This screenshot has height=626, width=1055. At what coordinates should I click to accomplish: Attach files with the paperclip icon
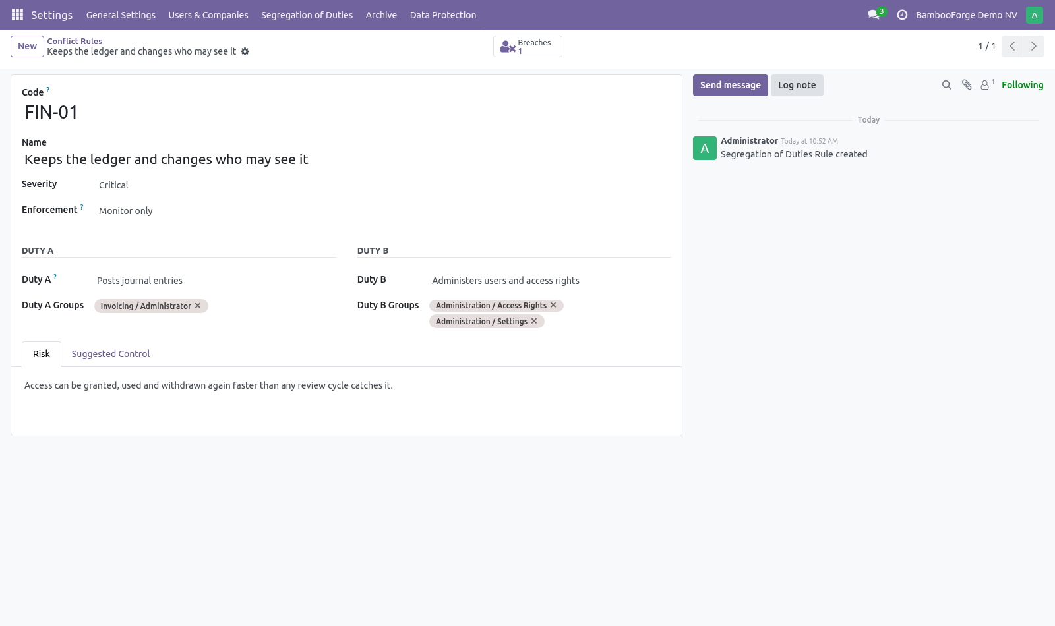(x=967, y=85)
